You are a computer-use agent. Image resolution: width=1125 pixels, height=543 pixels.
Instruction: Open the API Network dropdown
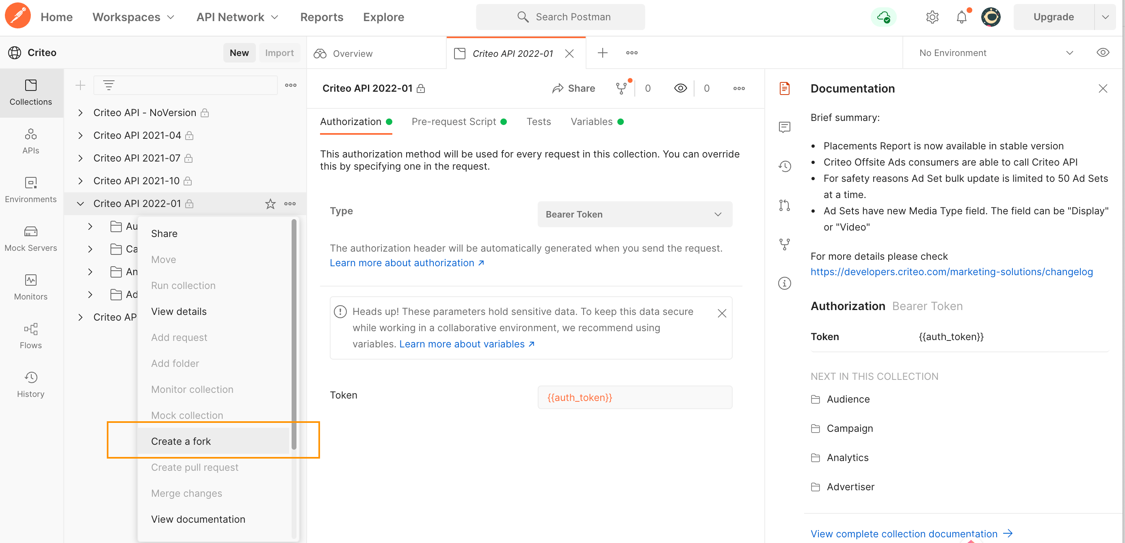[237, 17]
